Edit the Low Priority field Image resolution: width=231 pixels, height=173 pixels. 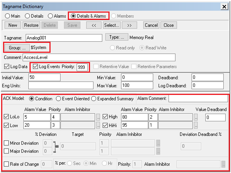tap(56, 125)
